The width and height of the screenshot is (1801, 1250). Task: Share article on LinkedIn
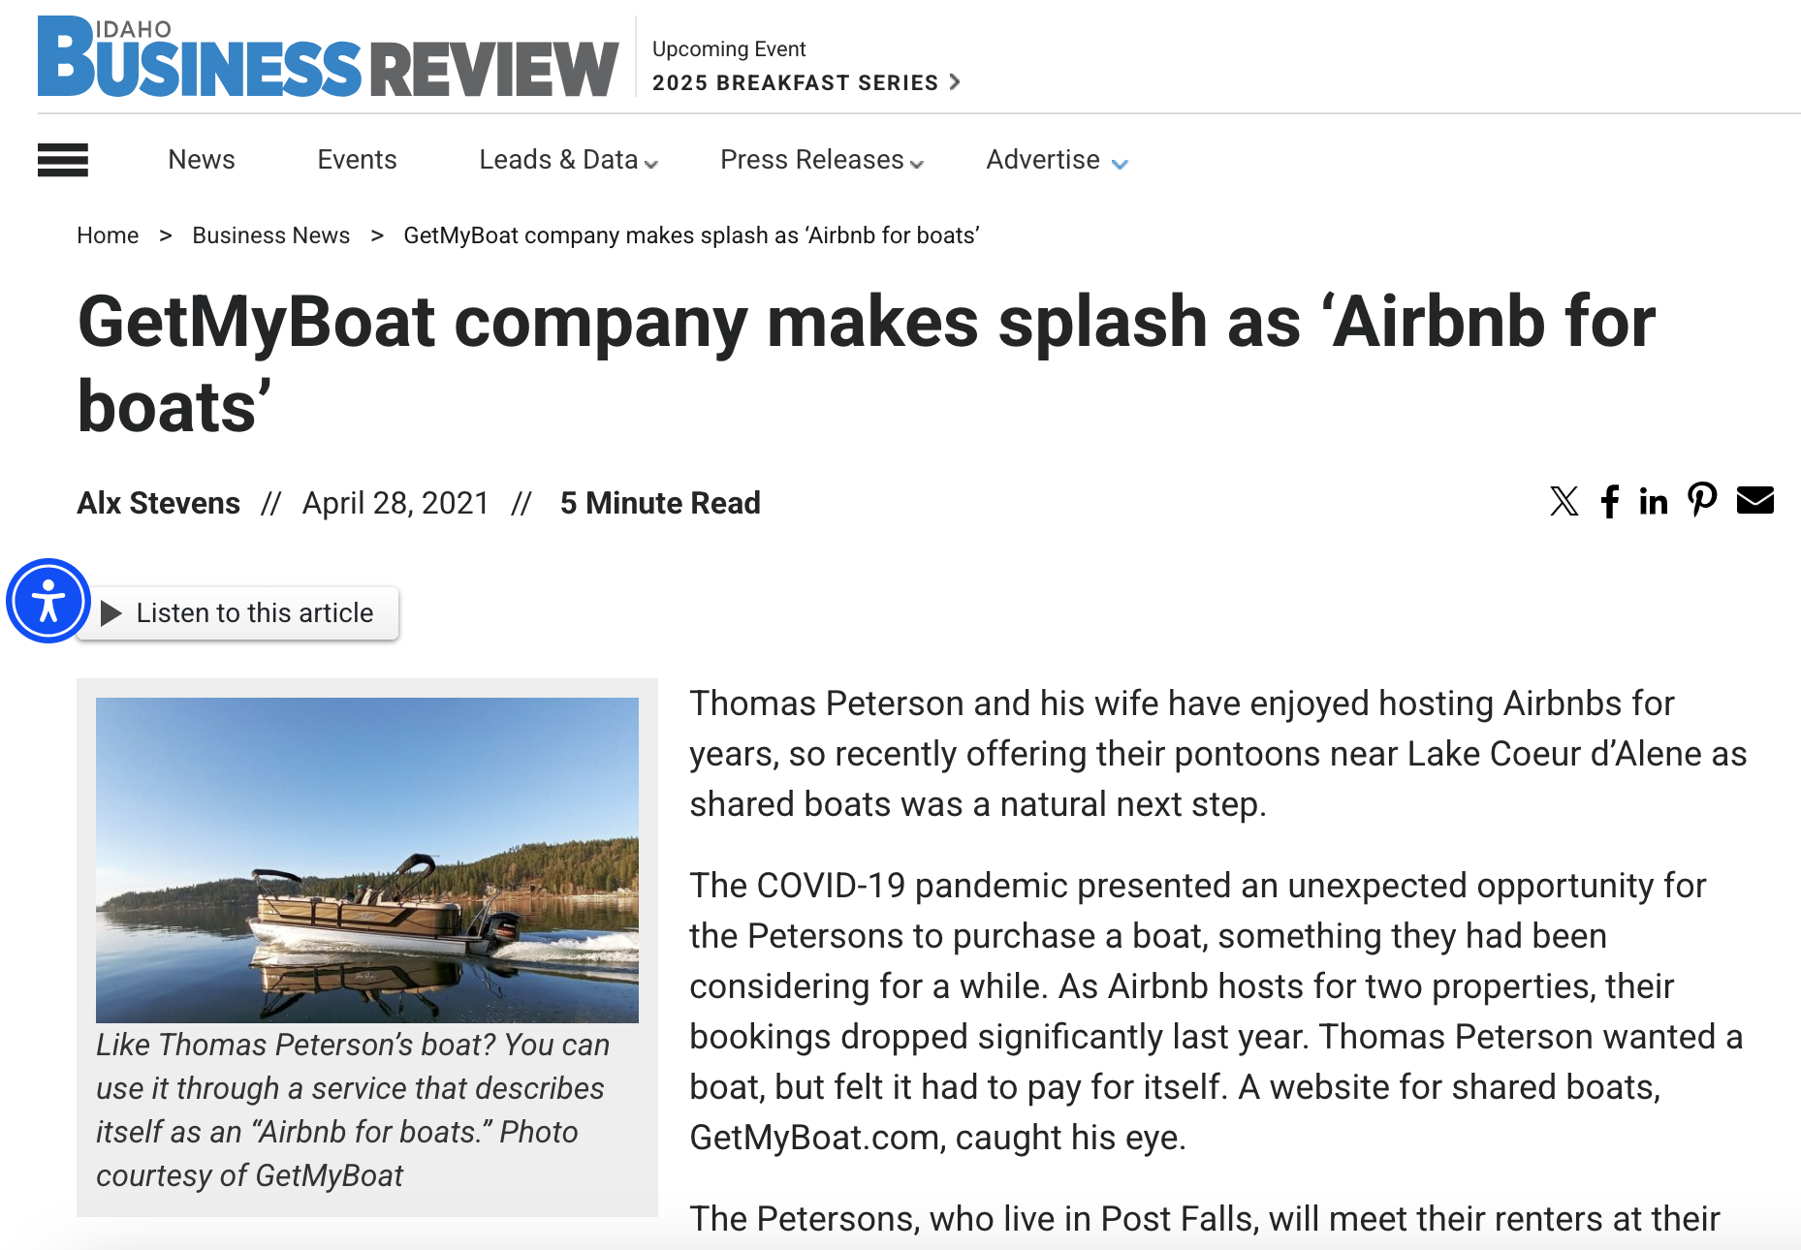point(1654,501)
